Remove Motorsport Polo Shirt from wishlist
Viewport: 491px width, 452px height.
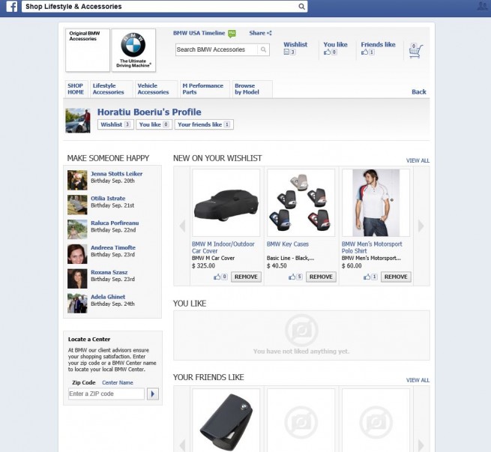pyautogui.click(x=396, y=277)
